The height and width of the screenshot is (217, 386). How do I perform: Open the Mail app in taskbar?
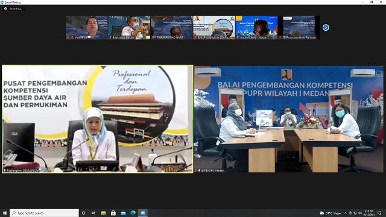click(123, 213)
